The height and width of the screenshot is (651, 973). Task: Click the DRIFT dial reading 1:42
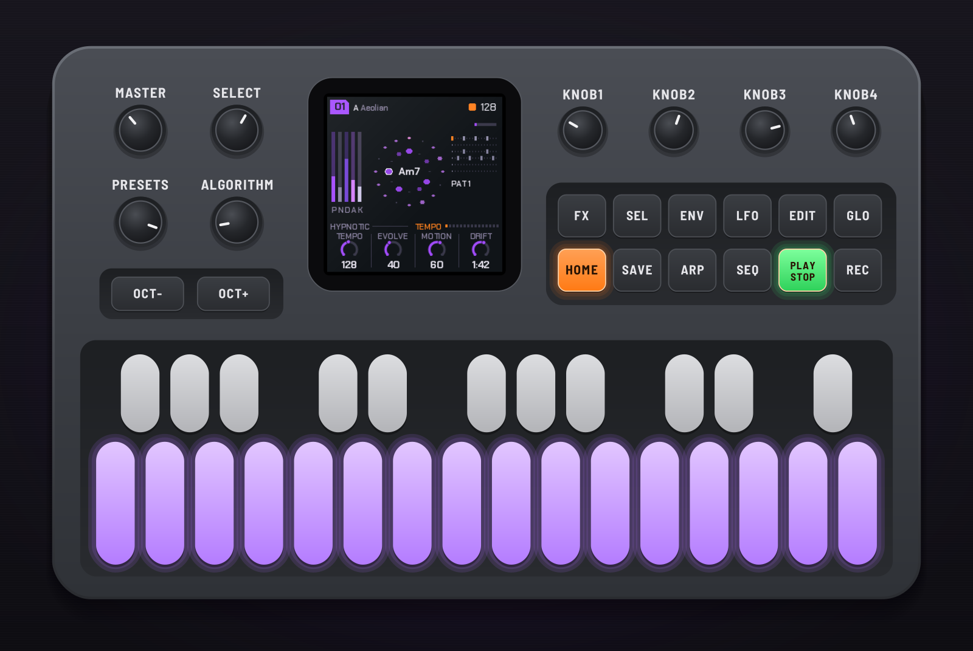[480, 249]
